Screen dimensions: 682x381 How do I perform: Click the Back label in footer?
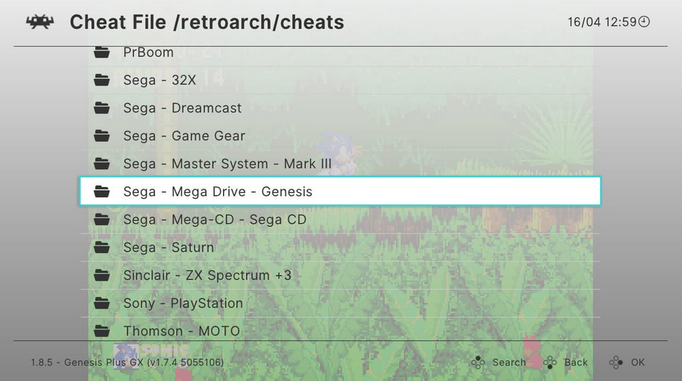pos(576,363)
